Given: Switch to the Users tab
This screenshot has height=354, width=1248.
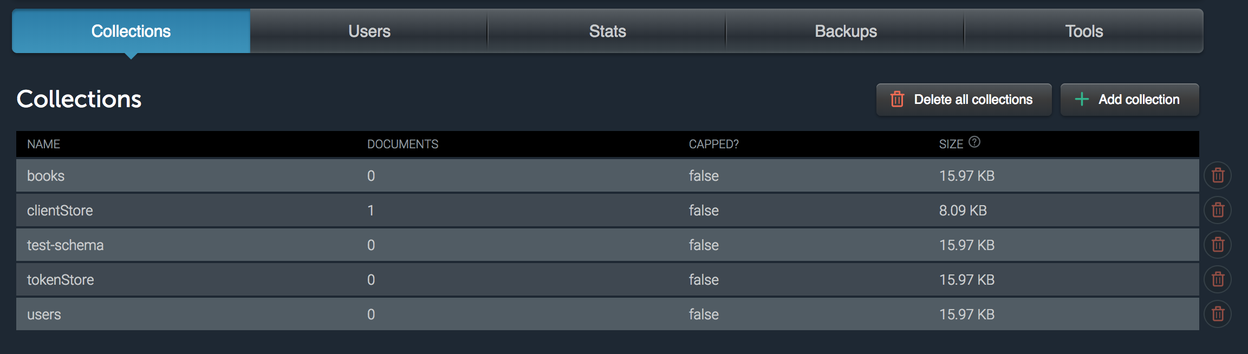Looking at the screenshot, I should point(369,31).
